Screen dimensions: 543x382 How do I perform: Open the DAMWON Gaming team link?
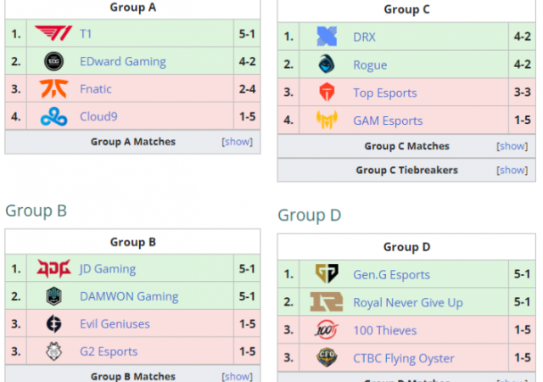(129, 296)
